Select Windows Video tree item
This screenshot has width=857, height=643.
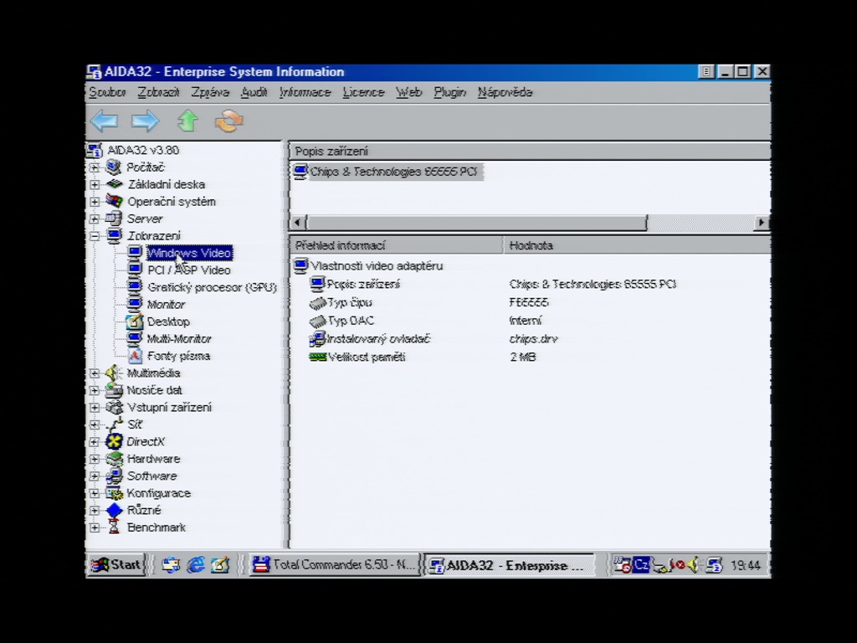(189, 253)
